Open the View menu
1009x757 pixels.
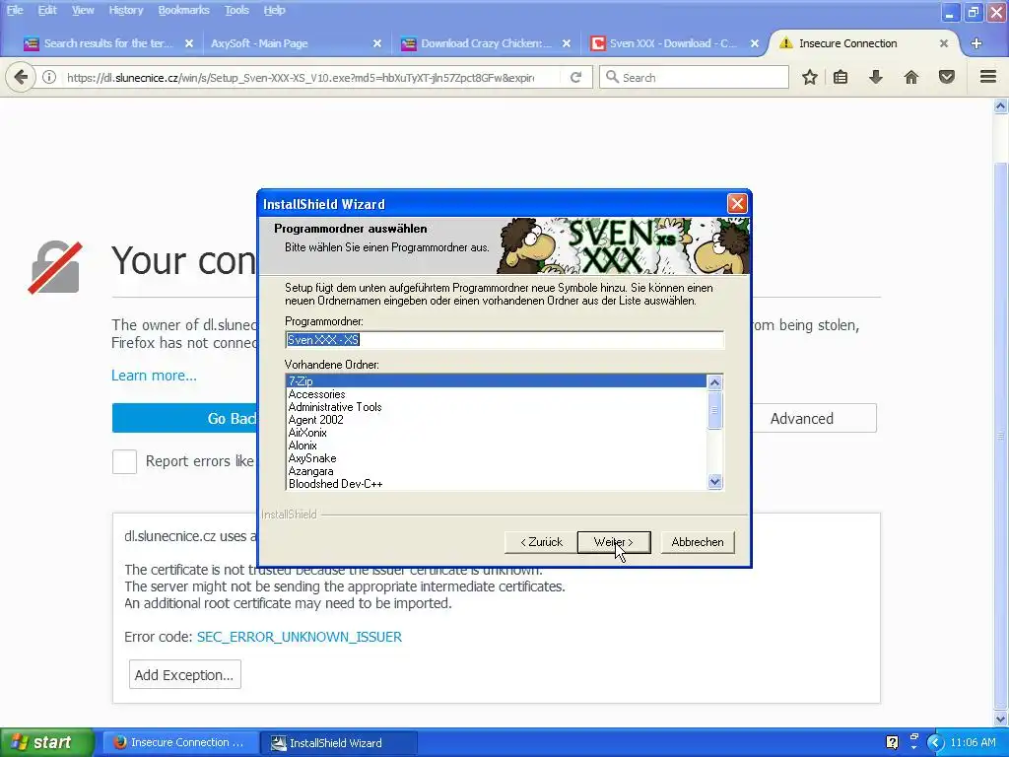[83, 10]
